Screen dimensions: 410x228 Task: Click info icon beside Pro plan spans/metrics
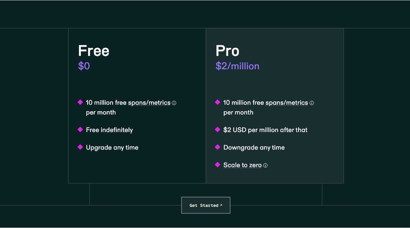[312, 103]
